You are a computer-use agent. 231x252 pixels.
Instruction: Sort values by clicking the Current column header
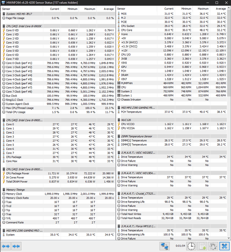54,9
